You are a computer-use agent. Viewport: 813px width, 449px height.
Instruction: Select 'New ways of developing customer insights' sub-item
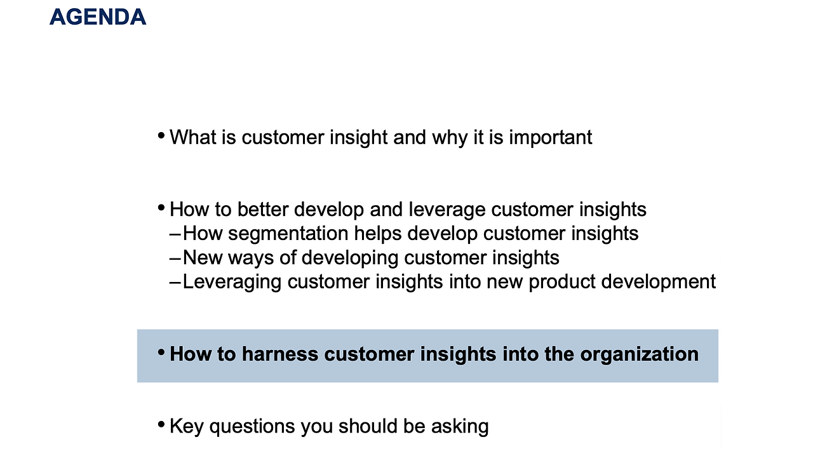(x=371, y=258)
